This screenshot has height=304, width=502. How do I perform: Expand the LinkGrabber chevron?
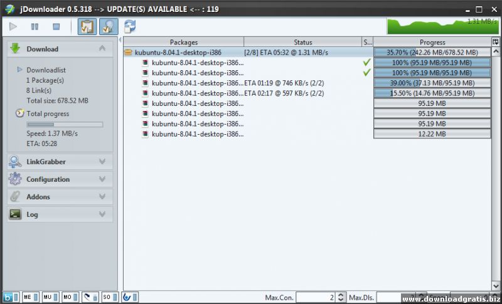tap(102, 162)
